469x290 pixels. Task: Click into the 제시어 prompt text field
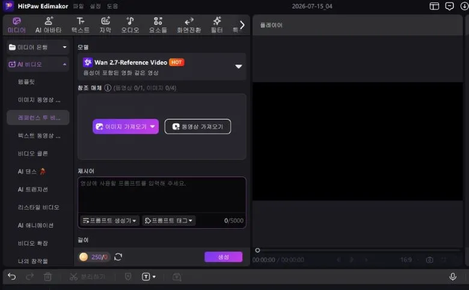point(162,195)
